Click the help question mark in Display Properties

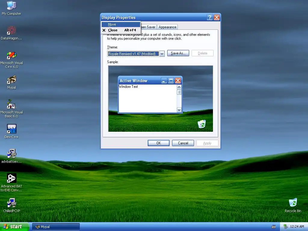click(x=210, y=17)
